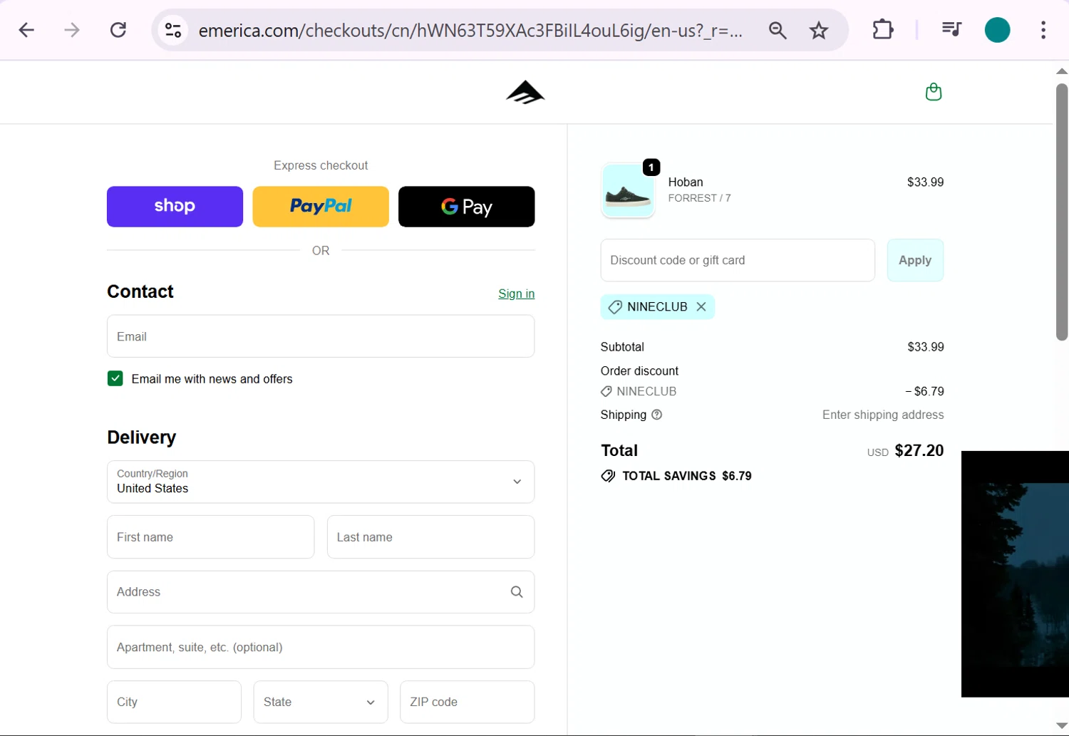The width and height of the screenshot is (1069, 736).
Task: Bookmark this page with the star icon
Action: click(819, 30)
